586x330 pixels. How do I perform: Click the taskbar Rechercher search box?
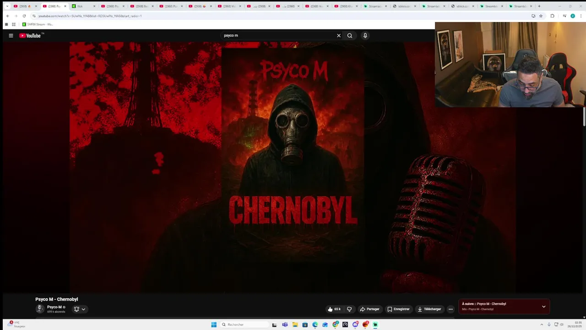(244, 324)
